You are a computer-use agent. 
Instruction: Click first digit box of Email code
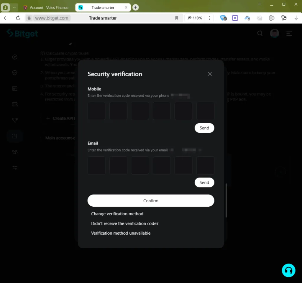[x=96, y=165]
